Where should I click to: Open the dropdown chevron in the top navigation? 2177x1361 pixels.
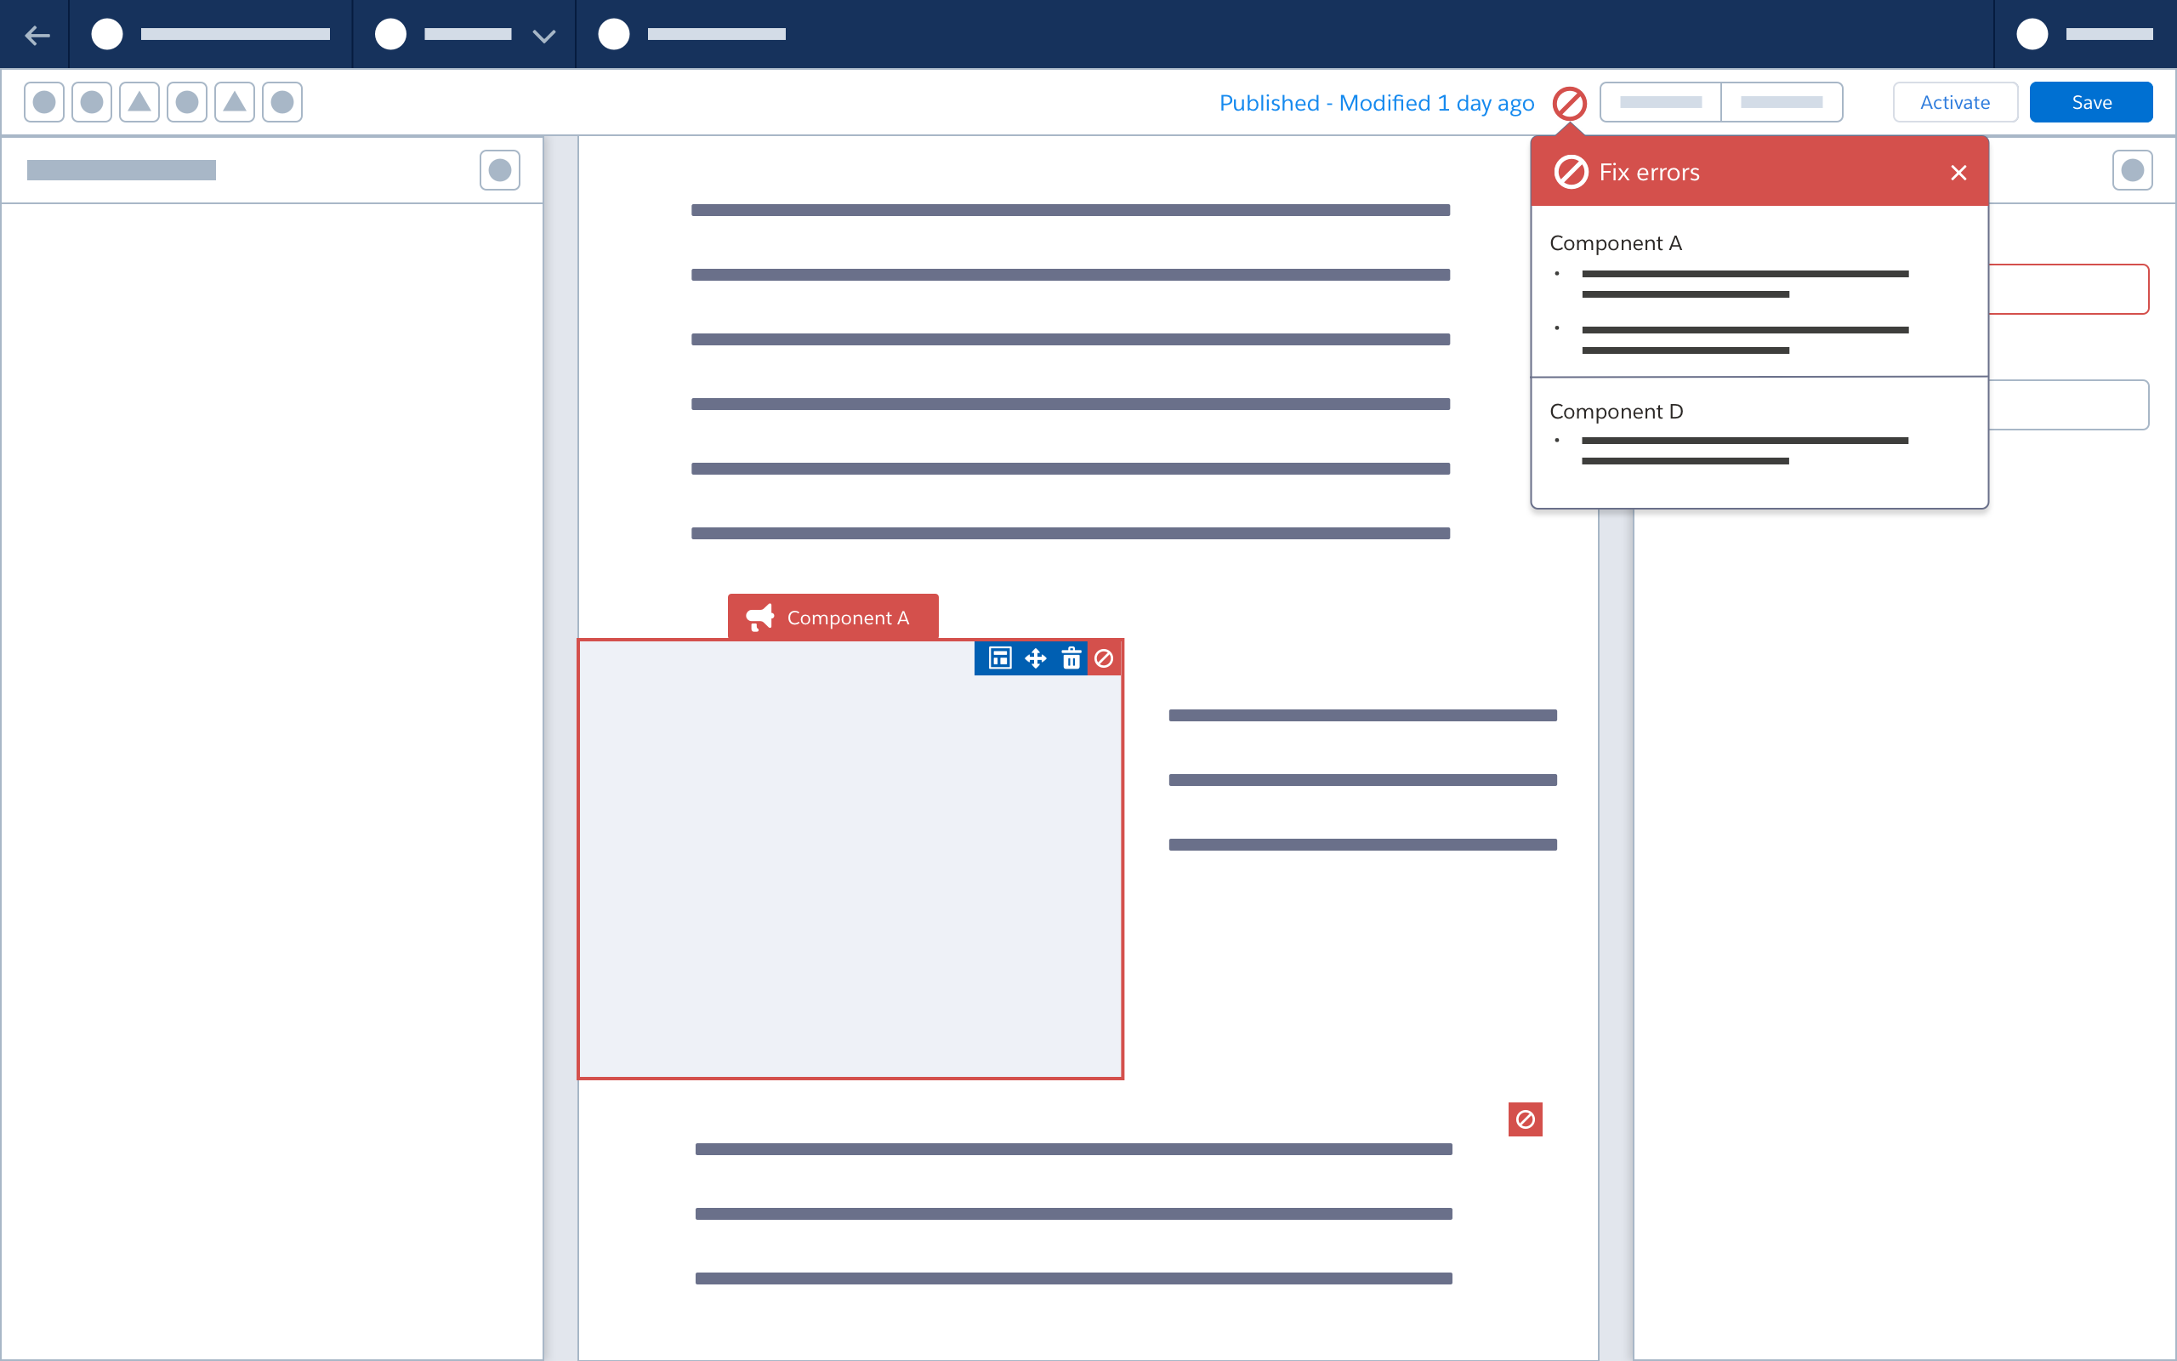tap(543, 36)
